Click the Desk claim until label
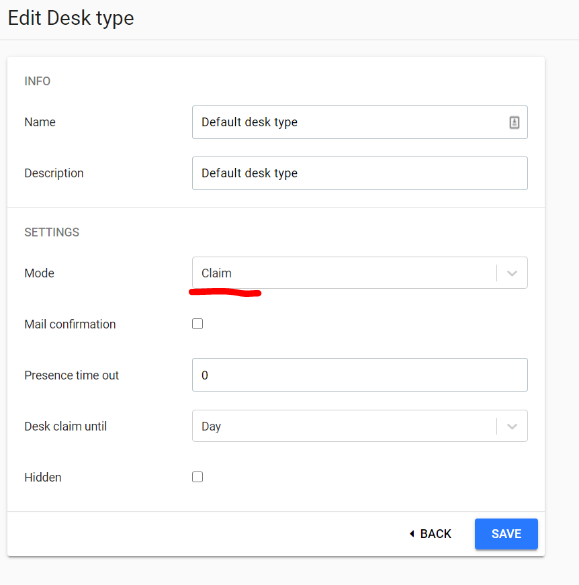Image resolution: width=579 pixels, height=585 pixels. pyautogui.click(x=66, y=426)
